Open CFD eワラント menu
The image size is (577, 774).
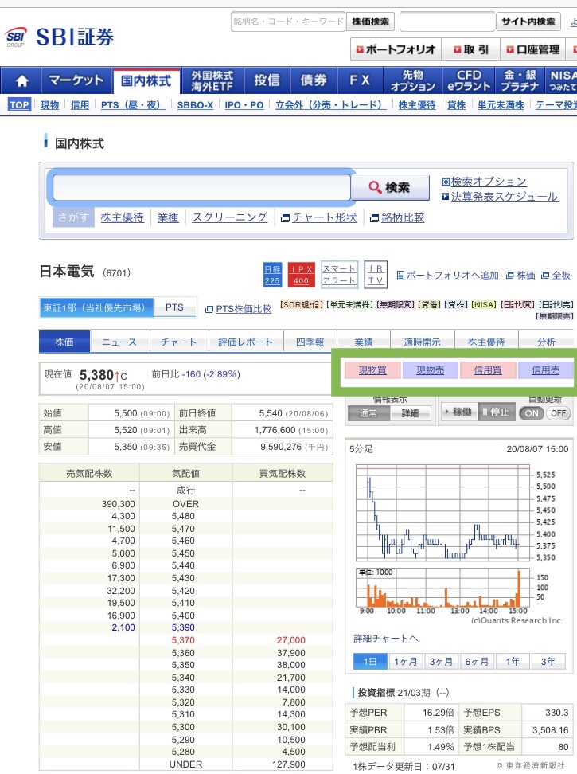(469, 80)
